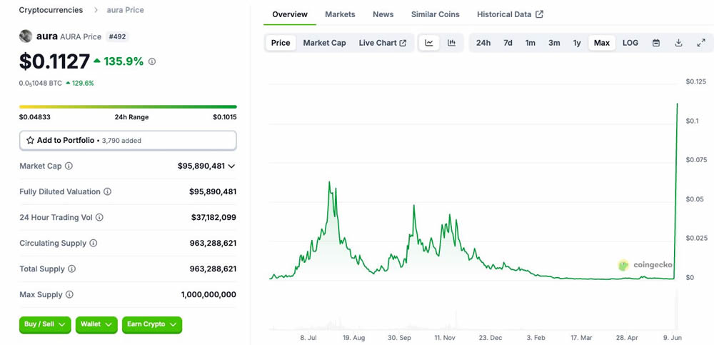Click the 135.9% price change value

124,61
